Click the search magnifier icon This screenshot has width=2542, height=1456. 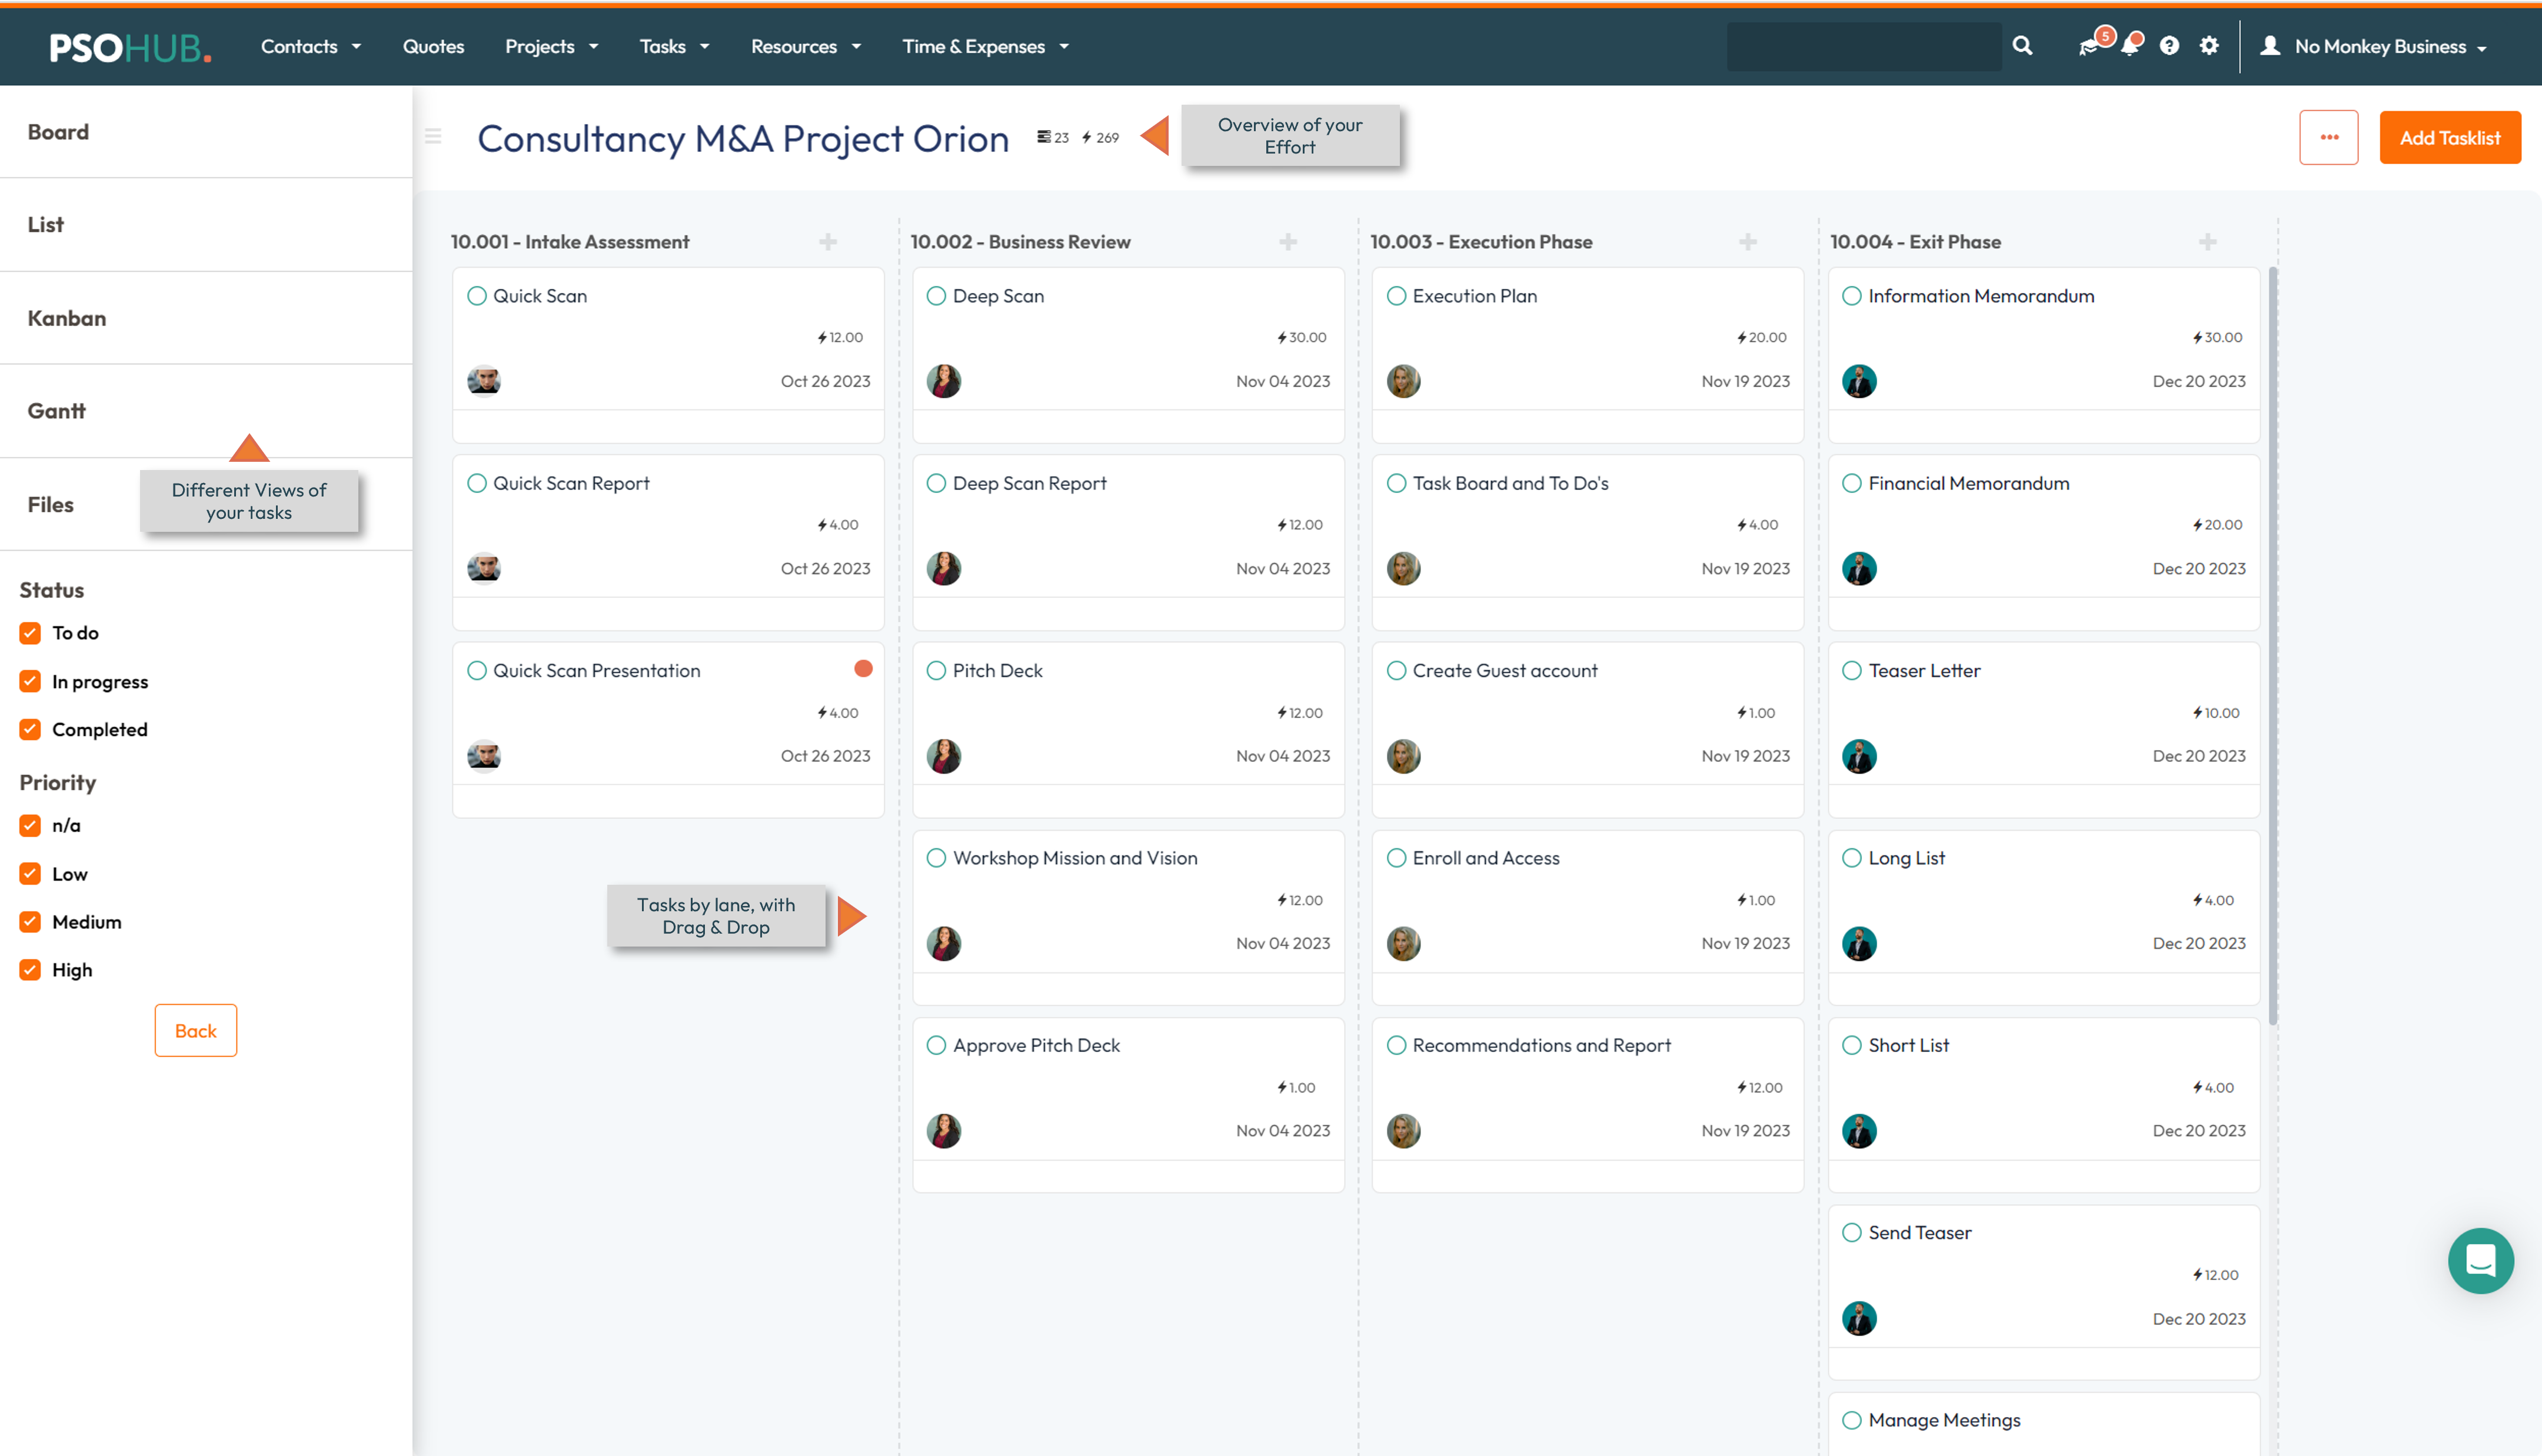tap(2021, 46)
